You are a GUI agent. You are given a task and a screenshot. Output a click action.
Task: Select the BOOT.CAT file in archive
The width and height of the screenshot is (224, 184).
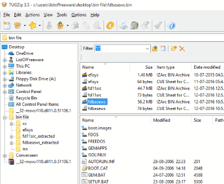pyautogui.click(x=98, y=168)
